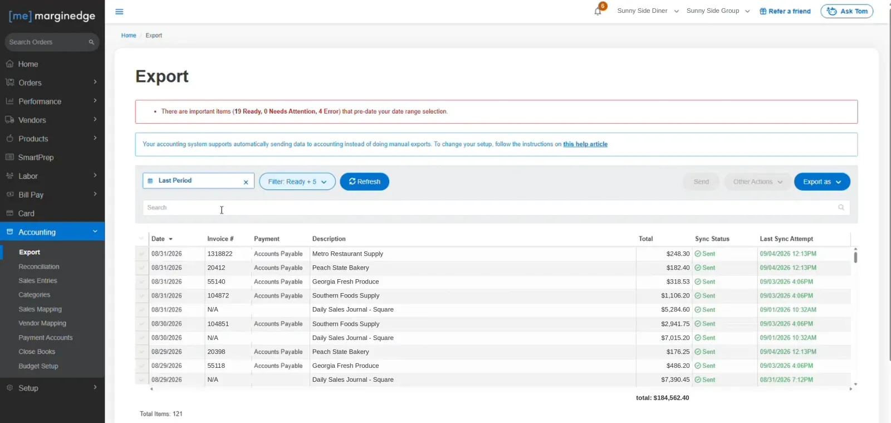Click the Products icon in sidebar

coord(9,139)
